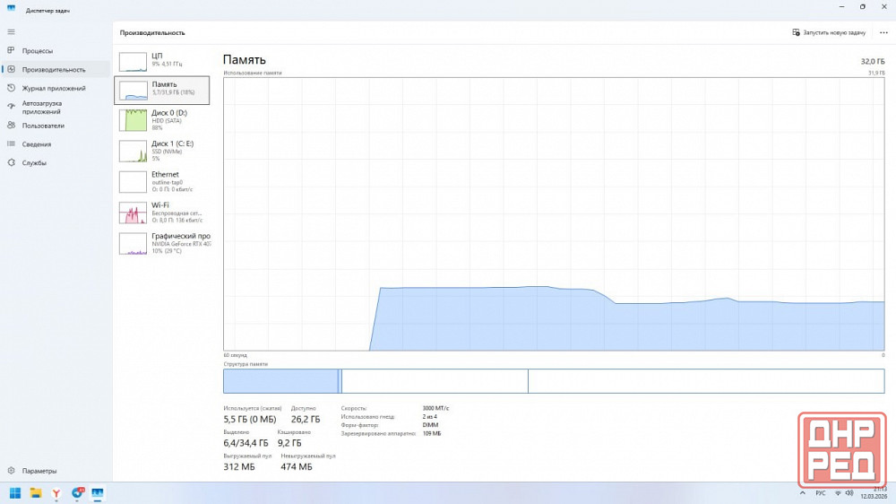Select the Производительность navigation item
The image size is (896, 504).
pos(54,69)
